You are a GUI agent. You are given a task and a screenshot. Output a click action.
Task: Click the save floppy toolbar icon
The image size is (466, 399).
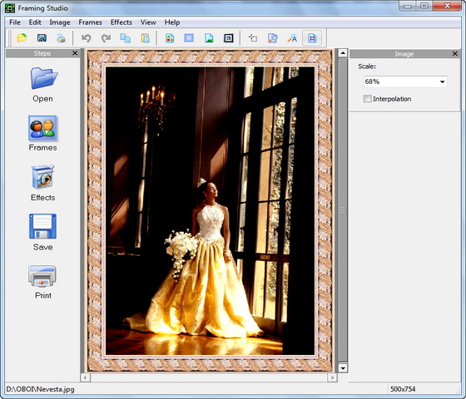[x=42, y=38]
